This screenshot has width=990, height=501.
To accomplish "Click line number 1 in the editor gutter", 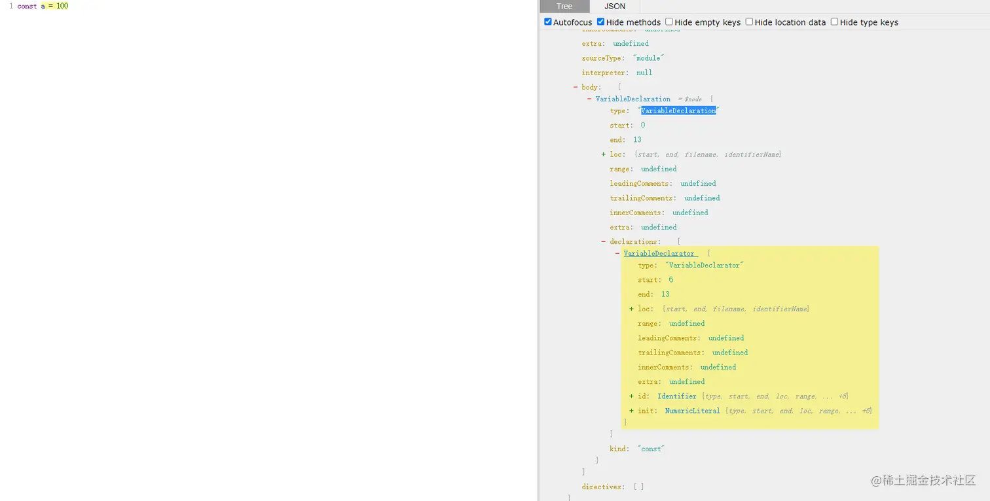I will 11,6.
